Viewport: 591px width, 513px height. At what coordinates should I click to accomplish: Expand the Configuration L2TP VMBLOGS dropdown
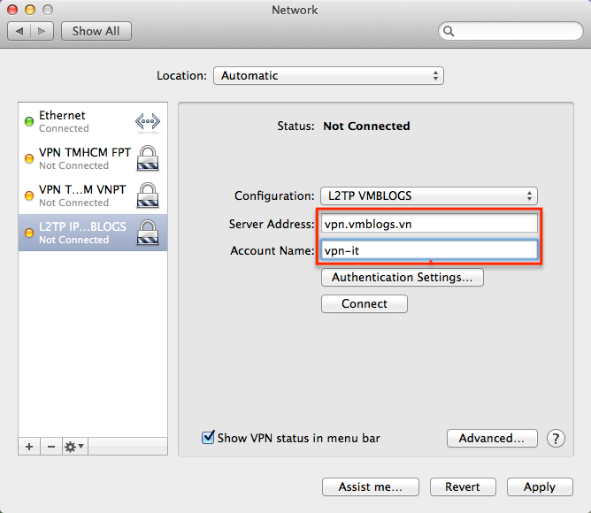click(428, 196)
